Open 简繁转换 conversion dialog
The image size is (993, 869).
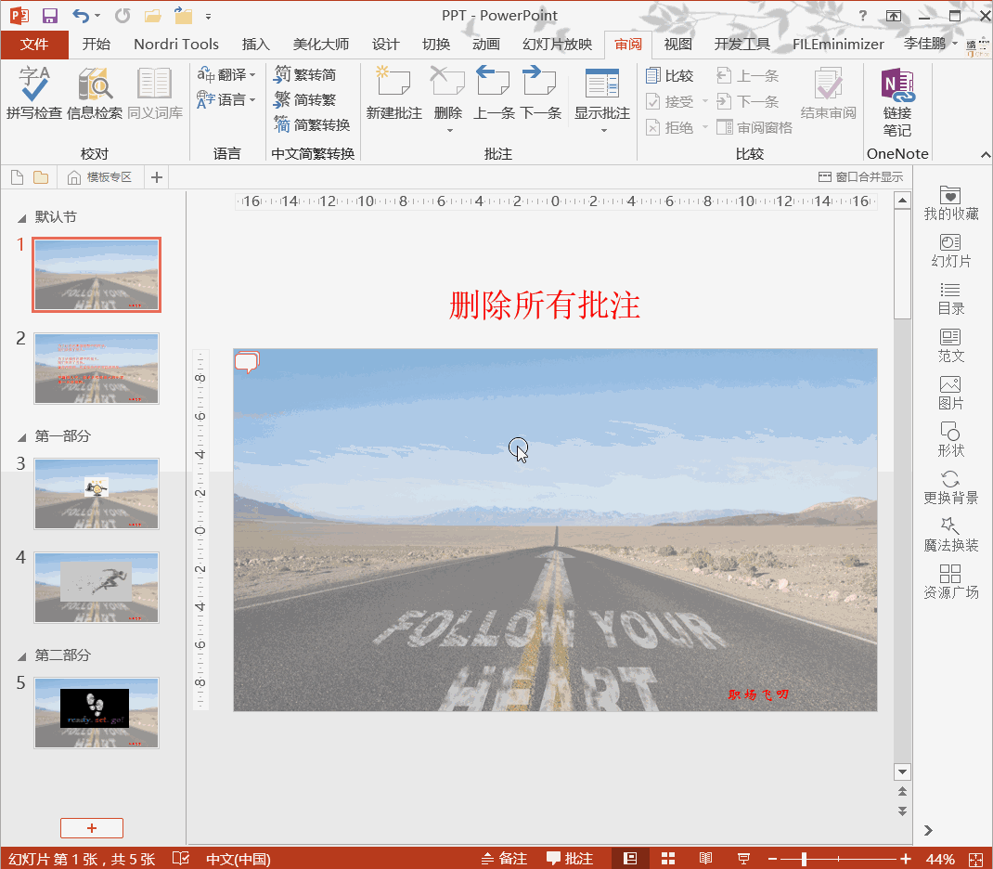coord(312,124)
